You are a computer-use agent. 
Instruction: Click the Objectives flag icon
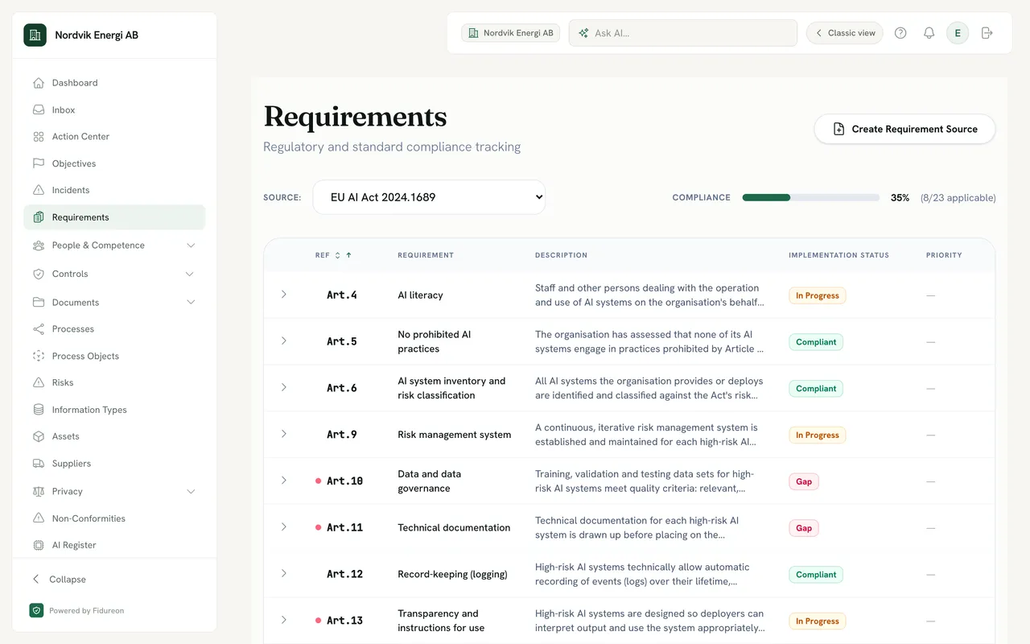click(39, 163)
